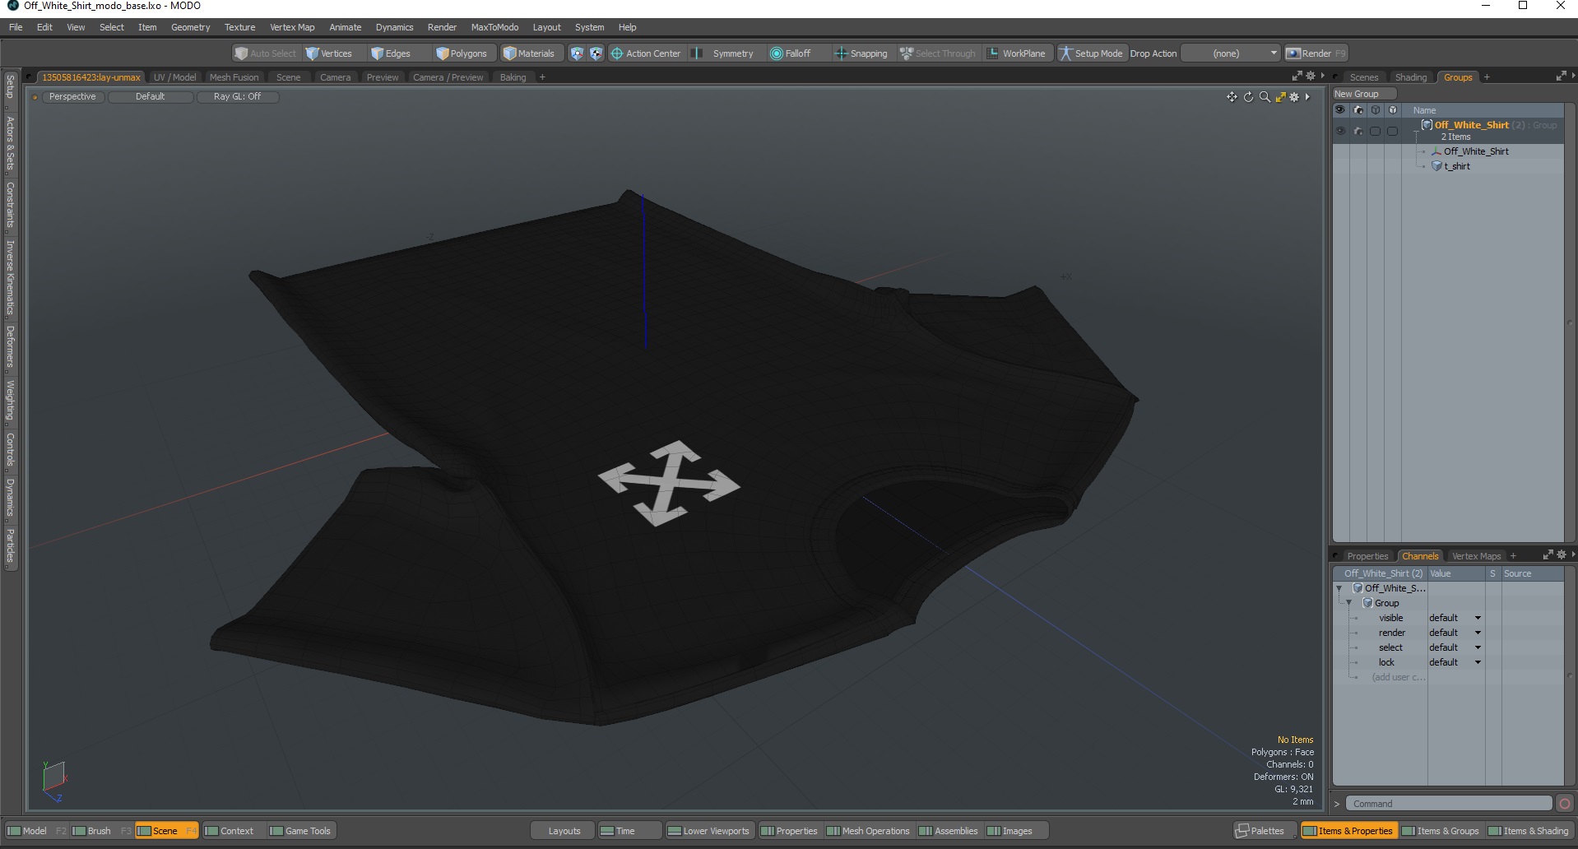Switch to Game Tools layout

click(300, 831)
